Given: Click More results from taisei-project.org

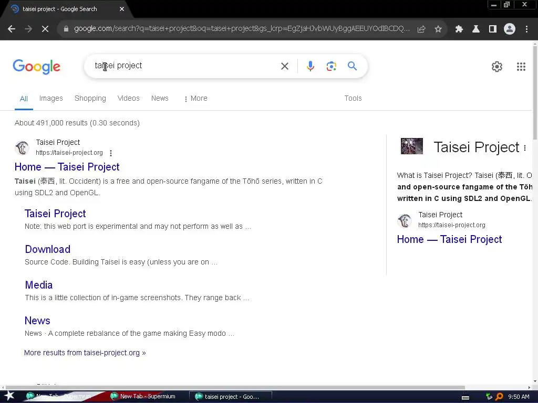Looking at the screenshot, I should 85,353.
